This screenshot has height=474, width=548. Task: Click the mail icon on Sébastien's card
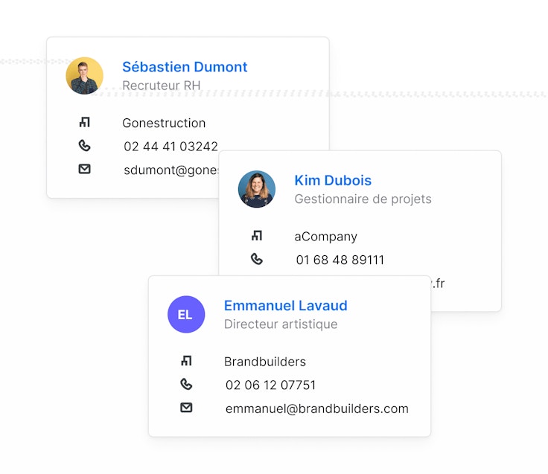click(84, 169)
